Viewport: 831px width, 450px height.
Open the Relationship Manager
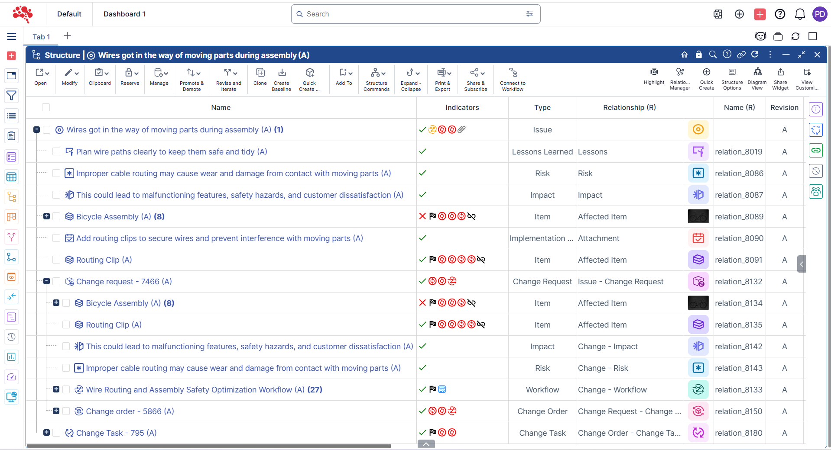680,72
